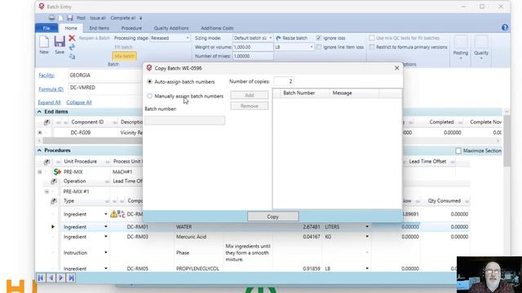Click the Copy button in dialog
The height and width of the screenshot is (293, 522).
point(273,216)
